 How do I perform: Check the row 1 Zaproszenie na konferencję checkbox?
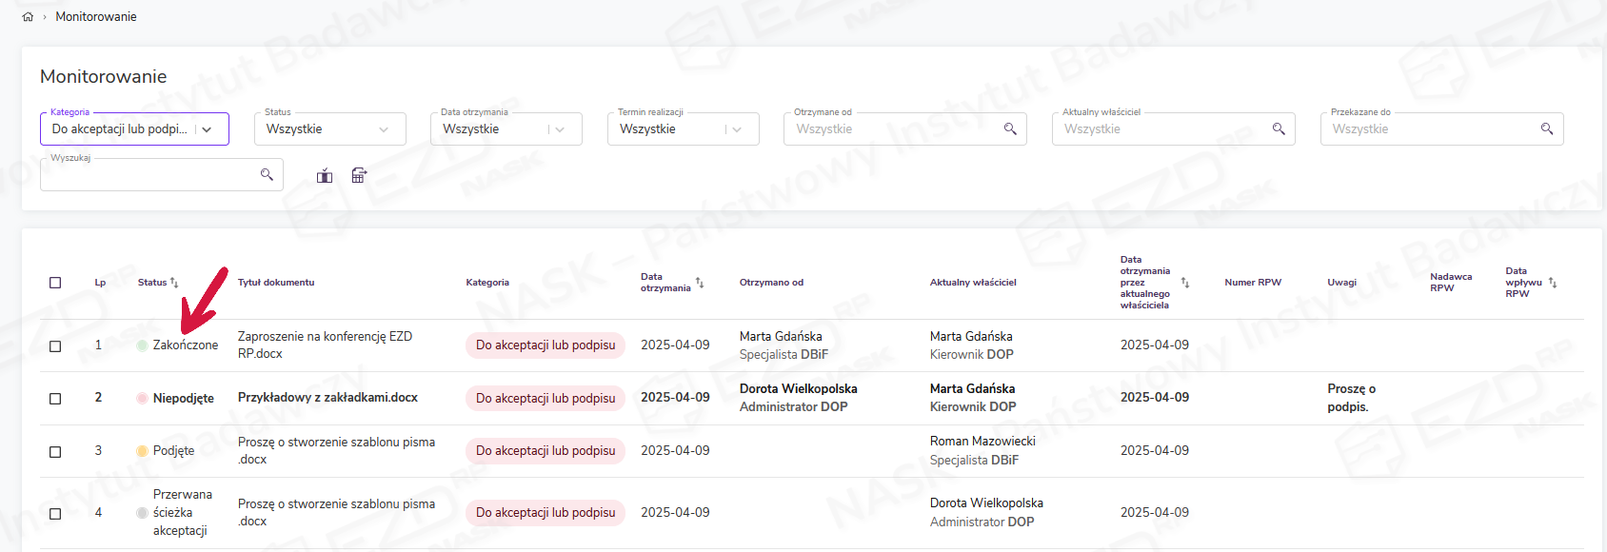[x=55, y=346]
